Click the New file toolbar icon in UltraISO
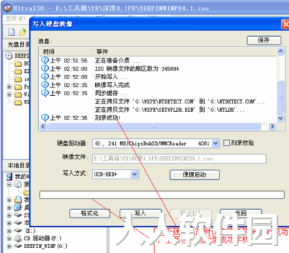 point(11,32)
